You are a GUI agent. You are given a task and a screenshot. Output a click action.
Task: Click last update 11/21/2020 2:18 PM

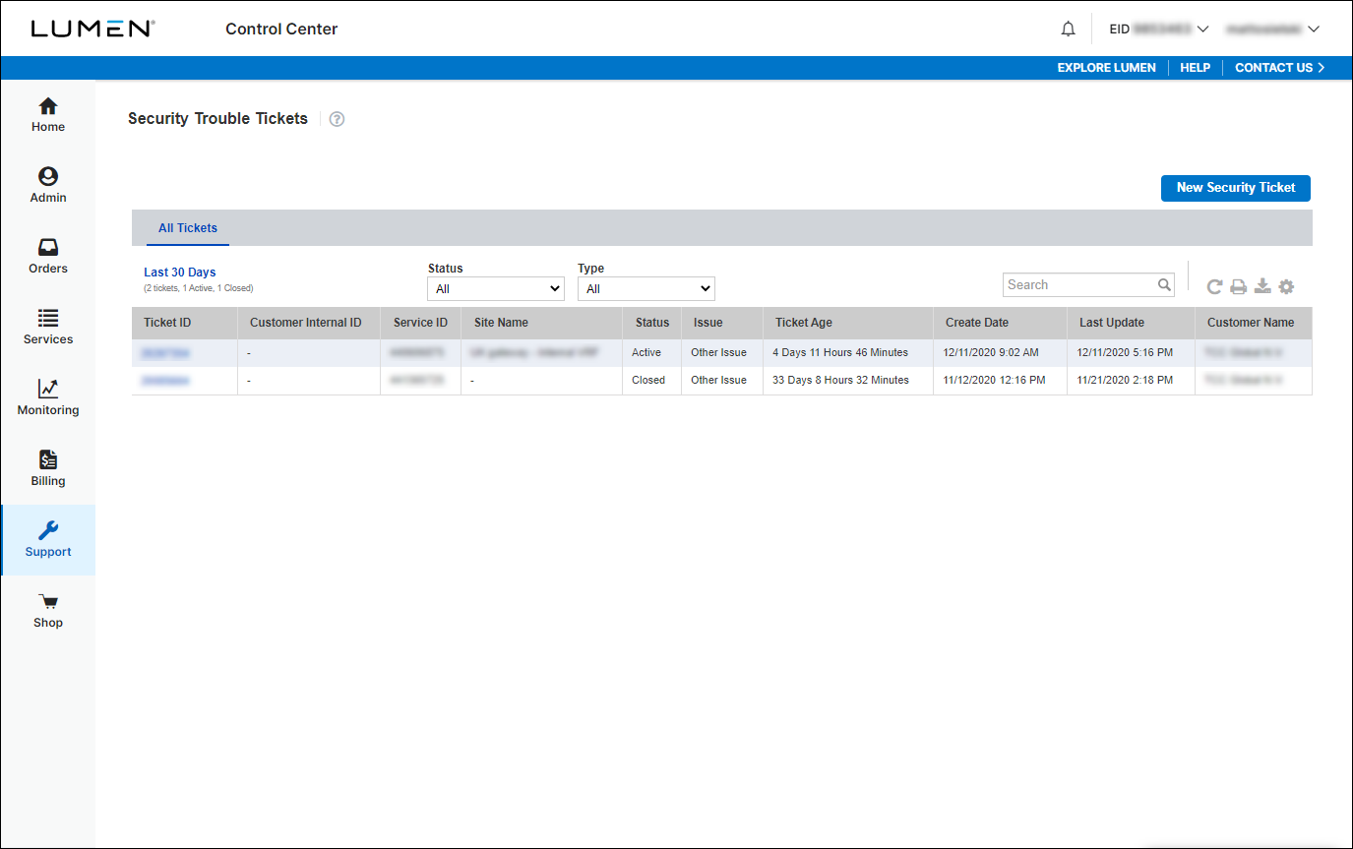(1125, 380)
